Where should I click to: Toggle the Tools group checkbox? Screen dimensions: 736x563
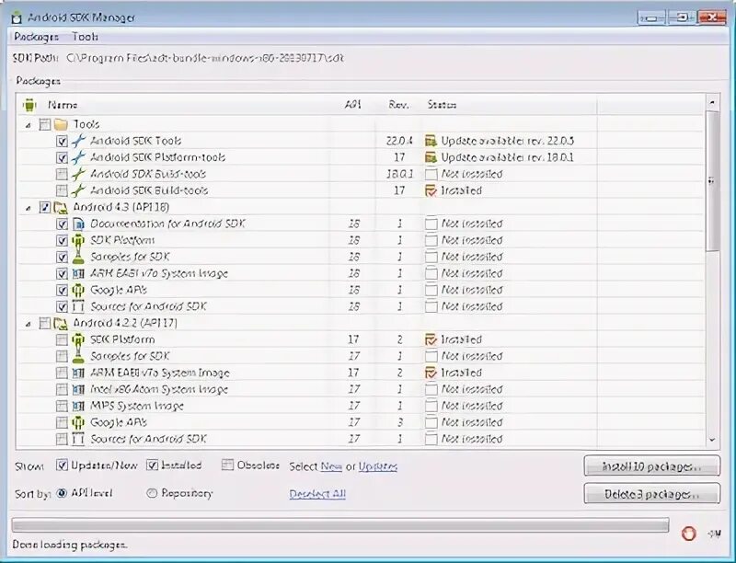click(45, 124)
